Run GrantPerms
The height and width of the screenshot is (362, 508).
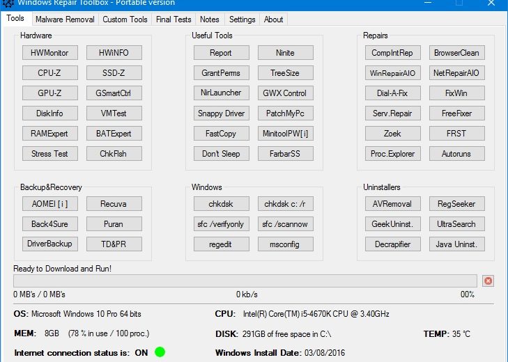pos(222,73)
